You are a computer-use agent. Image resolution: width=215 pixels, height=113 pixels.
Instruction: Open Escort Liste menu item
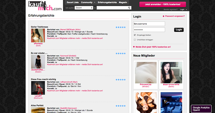[73, 2]
